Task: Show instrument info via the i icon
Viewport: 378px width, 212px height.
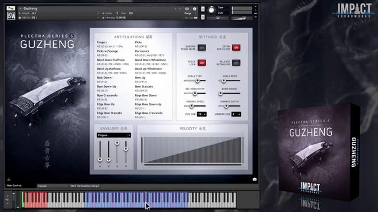Action: [194, 9]
